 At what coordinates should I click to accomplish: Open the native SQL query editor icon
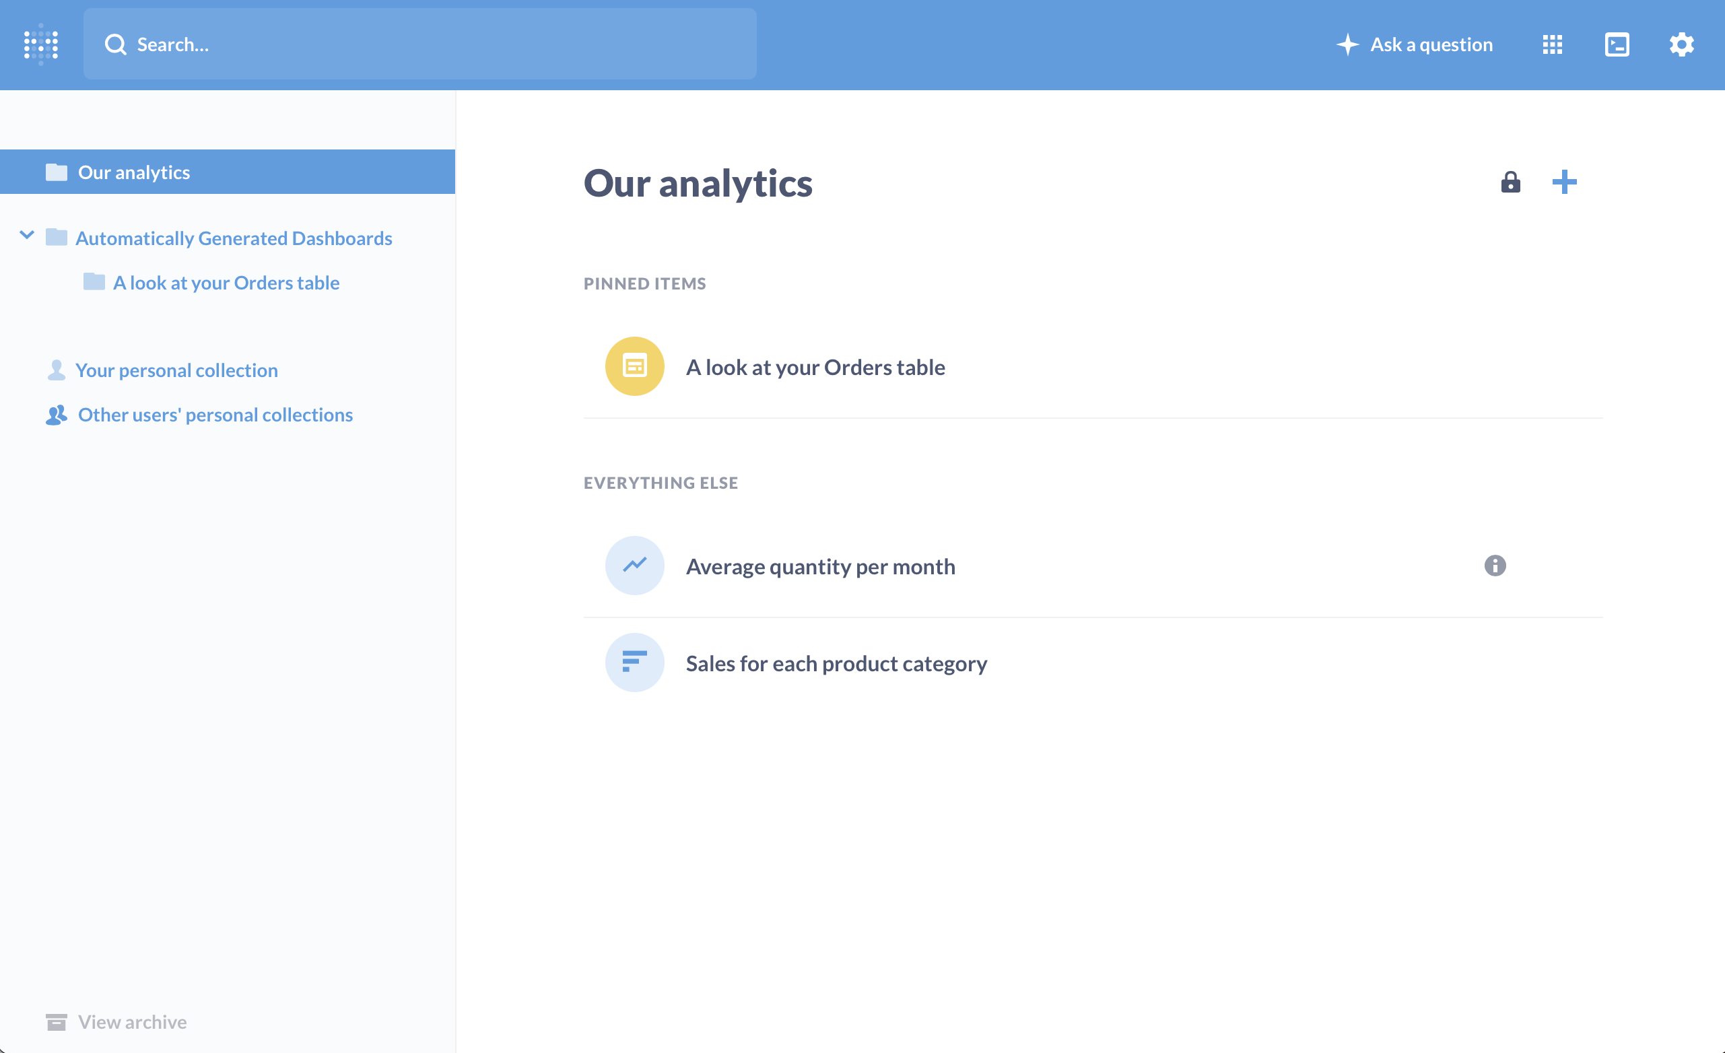coord(1617,44)
